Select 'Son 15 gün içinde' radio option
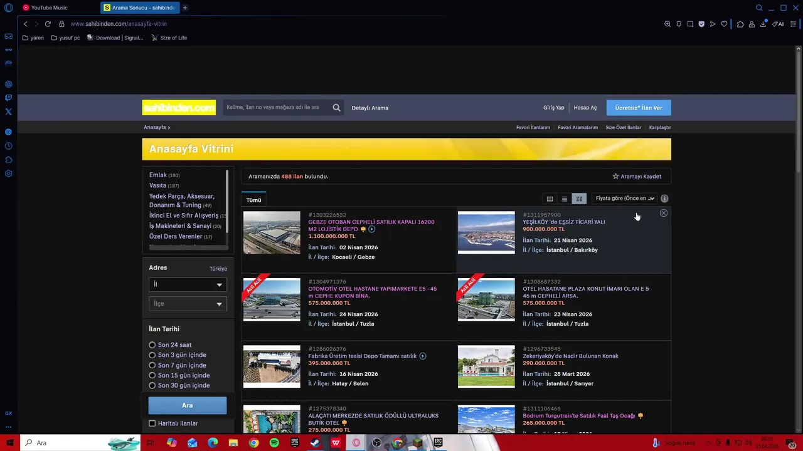 point(152,375)
